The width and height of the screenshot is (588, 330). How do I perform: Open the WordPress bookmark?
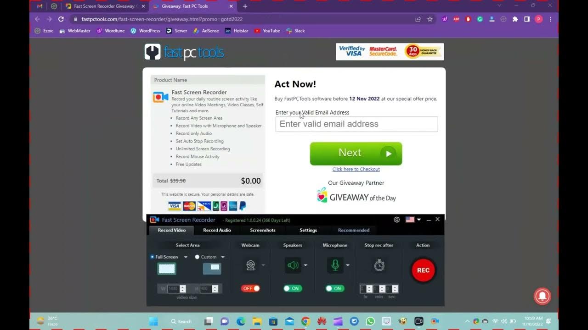coord(145,31)
